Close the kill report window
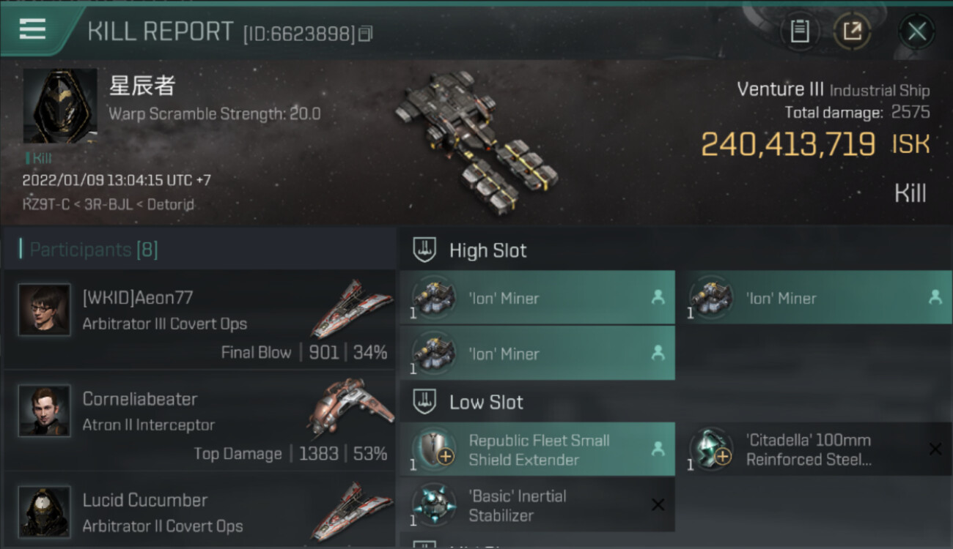 [x=916, y=31]
